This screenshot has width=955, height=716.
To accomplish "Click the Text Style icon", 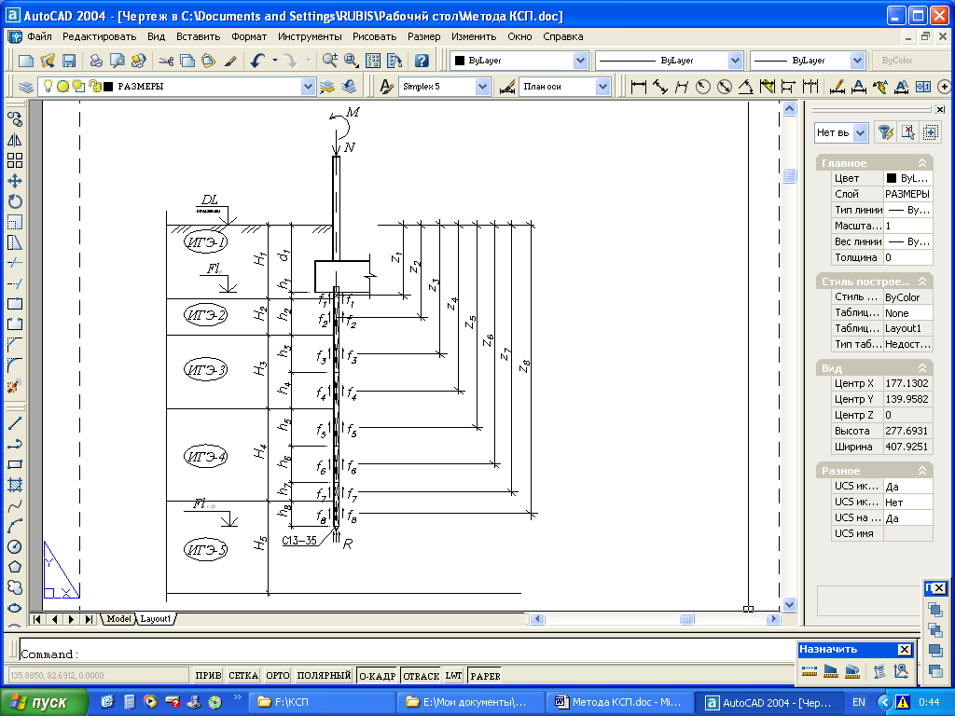I will 386,87.
